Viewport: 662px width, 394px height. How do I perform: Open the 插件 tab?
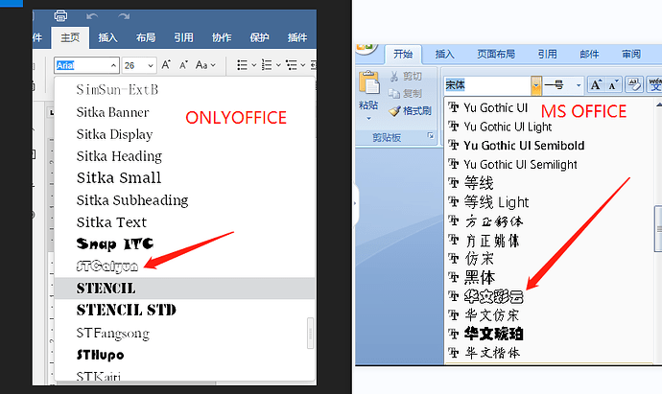[x=297, y=37]
